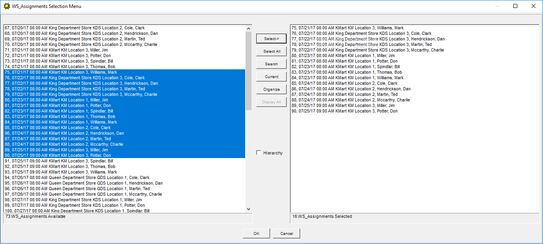This screenshot has height=244, width=543.
Task: Click row 90 Potter, Don in selected list
Action: [415, 111]
